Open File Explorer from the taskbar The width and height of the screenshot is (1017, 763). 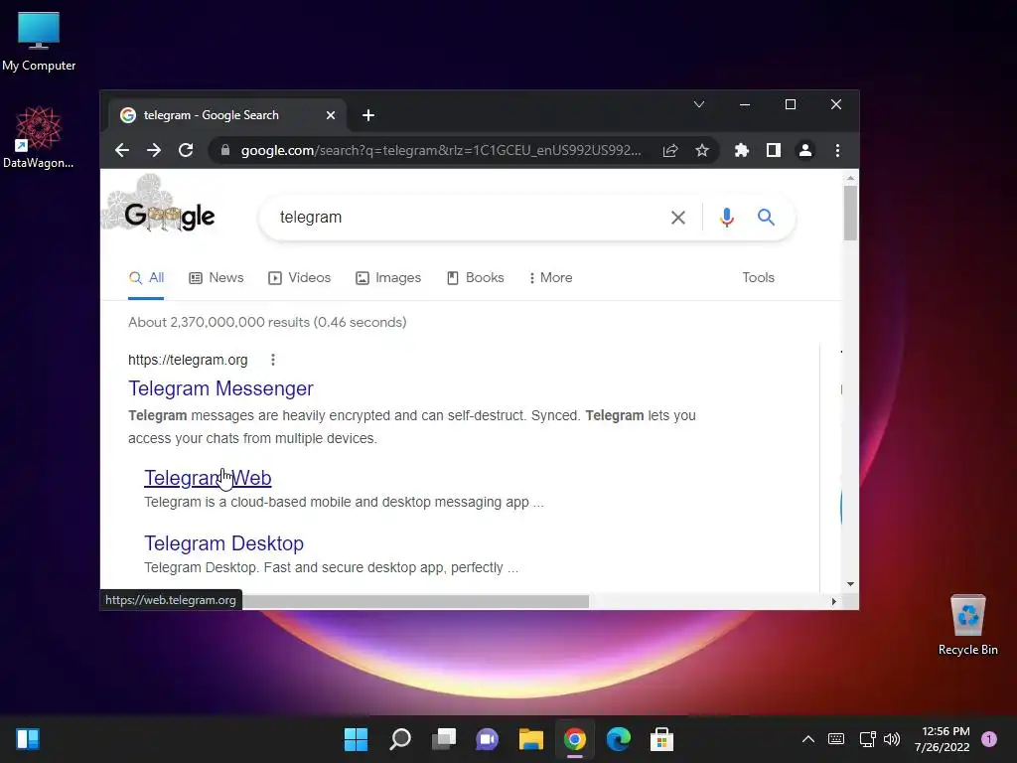530,739
